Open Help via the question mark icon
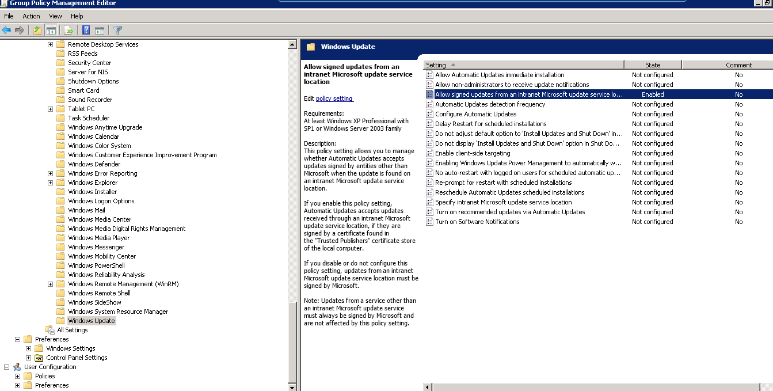773x391 pixels. (x=86, y=31)
